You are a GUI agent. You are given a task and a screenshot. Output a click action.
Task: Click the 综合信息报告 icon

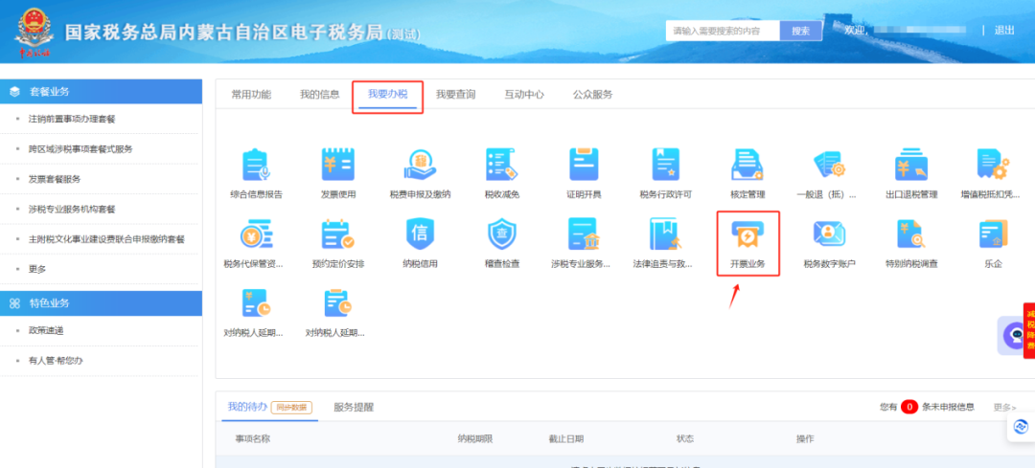(x=253, y=166)
